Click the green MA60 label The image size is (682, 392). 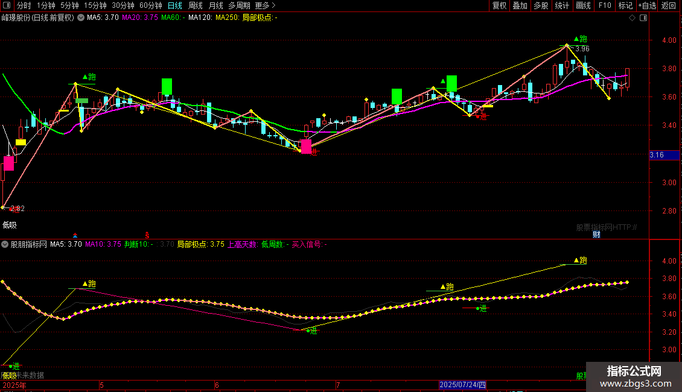tap(173, 18)
